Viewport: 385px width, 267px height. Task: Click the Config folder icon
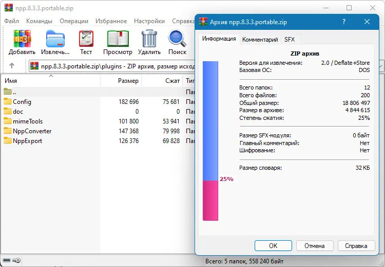(8, 101)
